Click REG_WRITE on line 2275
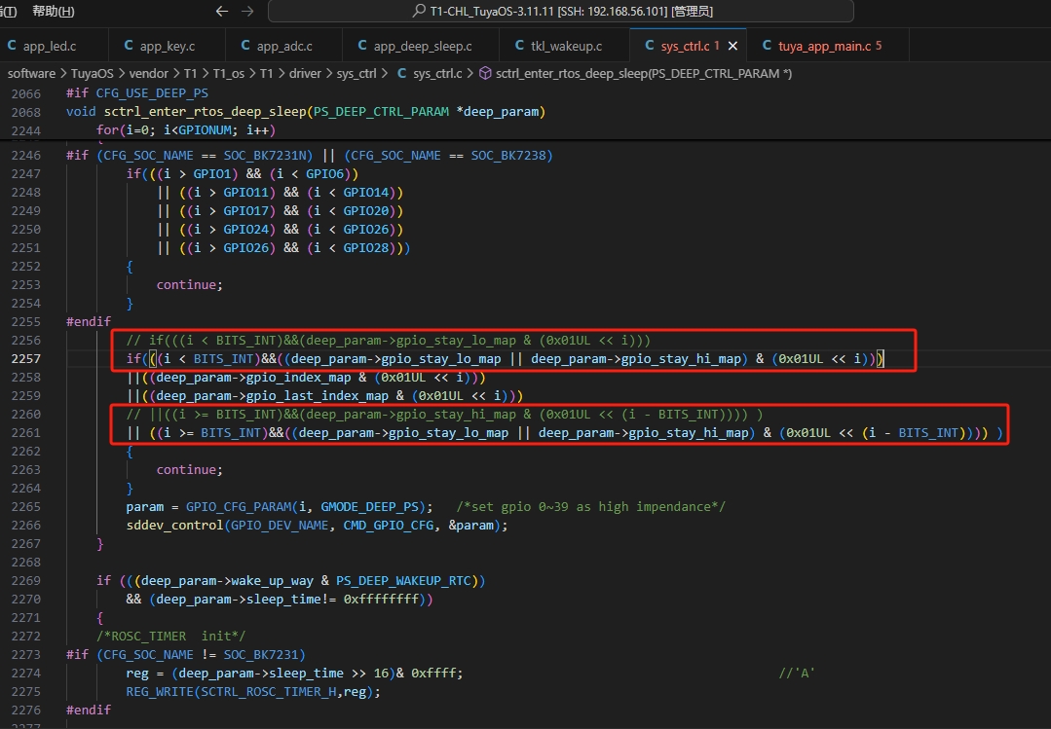The width and height of the screenshot is (1051, 729). pyautogui.click(x=160, y=692)
